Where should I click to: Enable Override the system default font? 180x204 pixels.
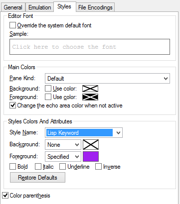click(x=12, y=25)
